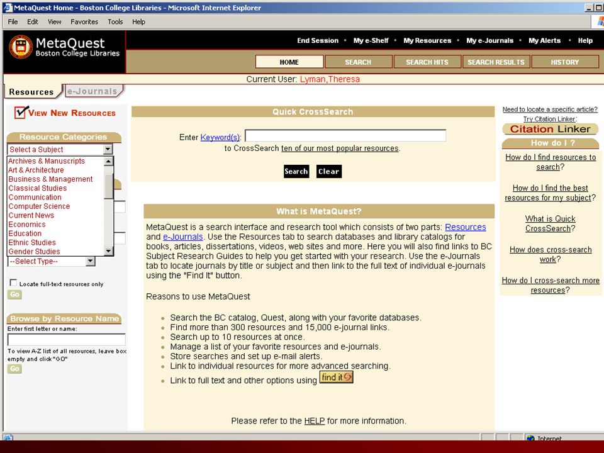Open How does cross-search work link
This screenshot has width=604, height=453.
[551, 255]
